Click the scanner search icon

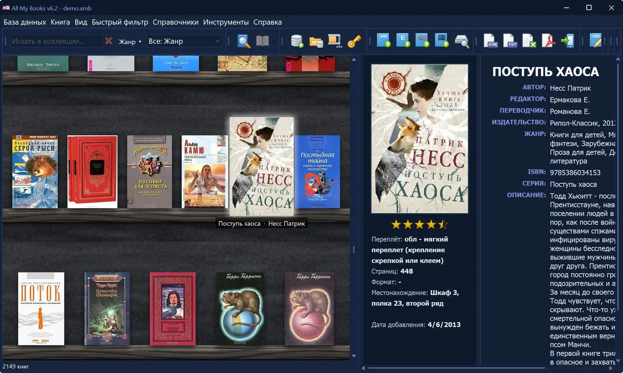pos(462,41)
